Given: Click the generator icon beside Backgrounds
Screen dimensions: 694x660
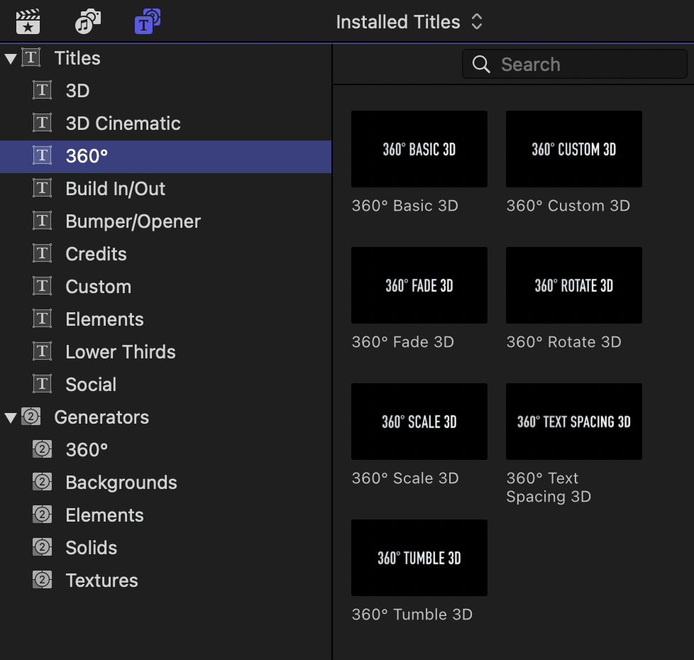Looking at the screenshot, I should pyautogui.click(x=42, y=482).
